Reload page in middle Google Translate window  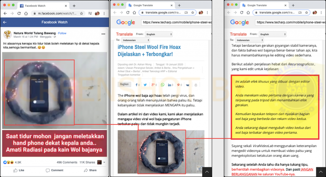pyautogui.click(x=128, y=13)
